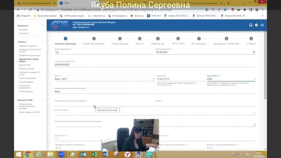Open settings gear in the UTM header
This screenshot has width=281, height=158.
(x=256, y=25)
